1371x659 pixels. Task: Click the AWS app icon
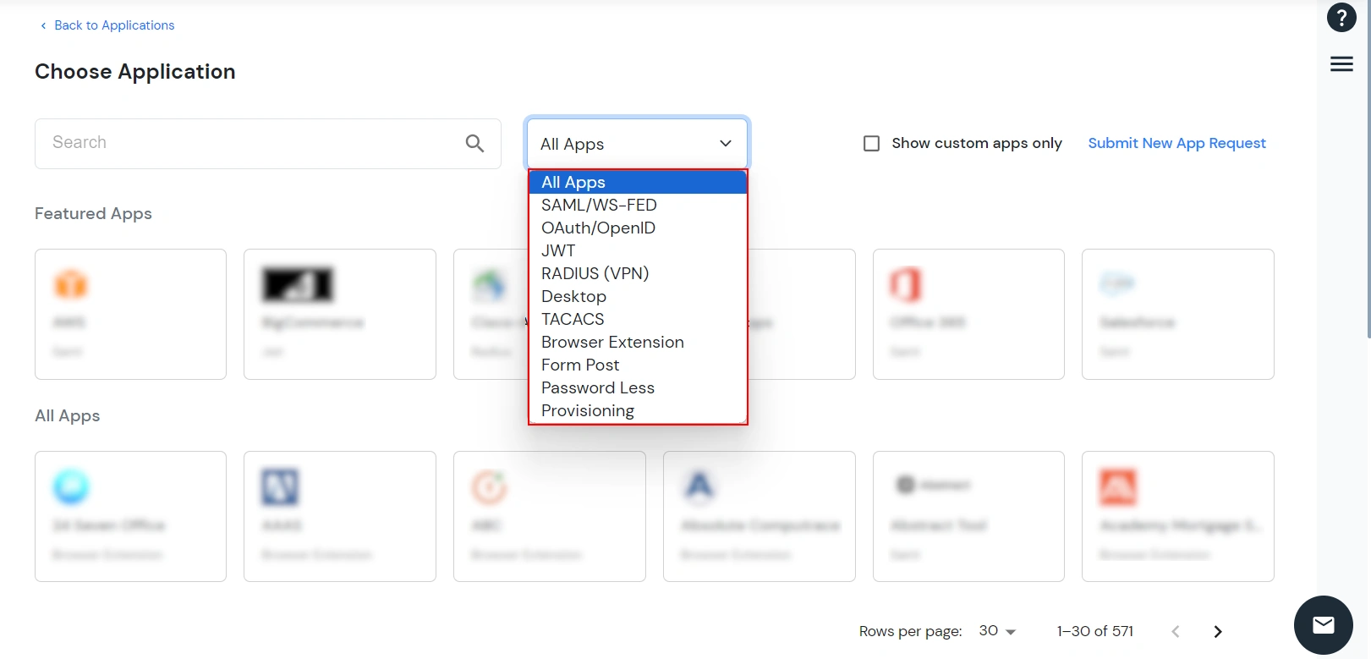[x=71, y=284]
